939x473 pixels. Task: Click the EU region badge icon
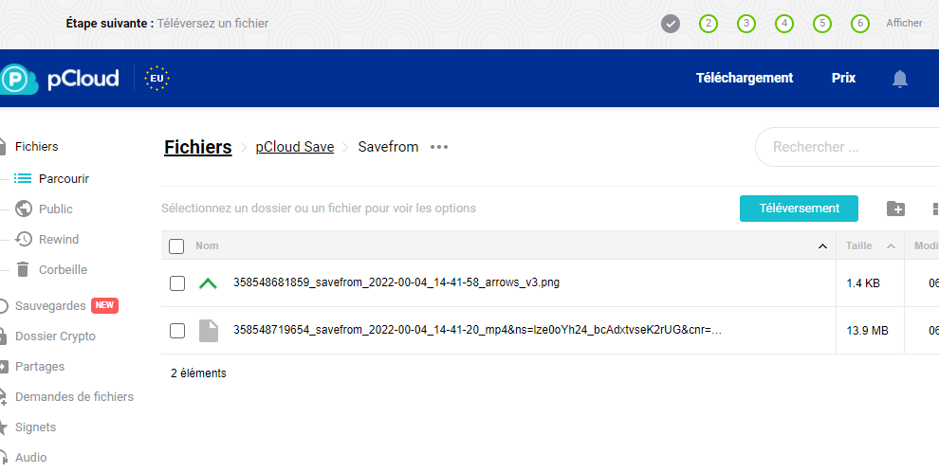coord(156,79)
